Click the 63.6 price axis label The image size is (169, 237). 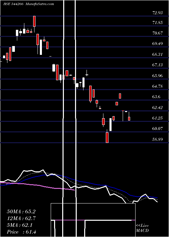pyautogui.click(x=156, y=97)
